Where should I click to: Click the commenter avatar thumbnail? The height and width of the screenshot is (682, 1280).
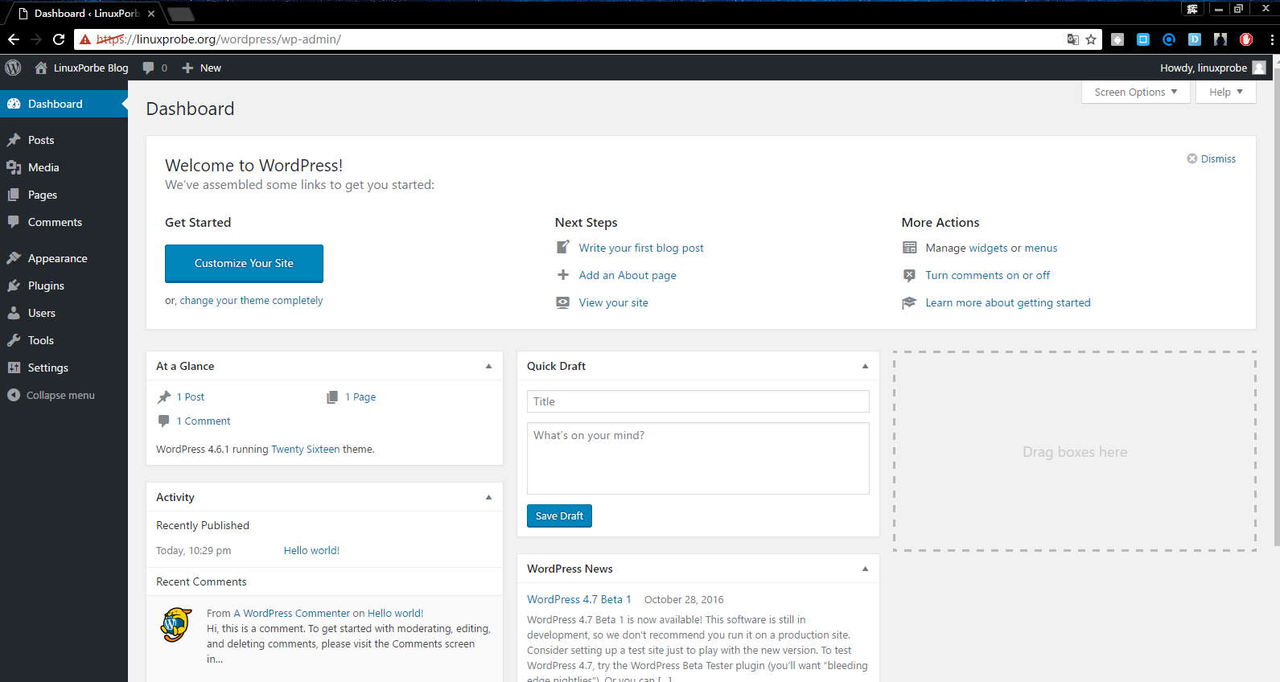[x=176, y=624]
